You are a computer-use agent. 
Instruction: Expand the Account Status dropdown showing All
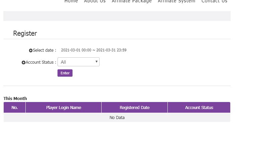pos(79,62)
